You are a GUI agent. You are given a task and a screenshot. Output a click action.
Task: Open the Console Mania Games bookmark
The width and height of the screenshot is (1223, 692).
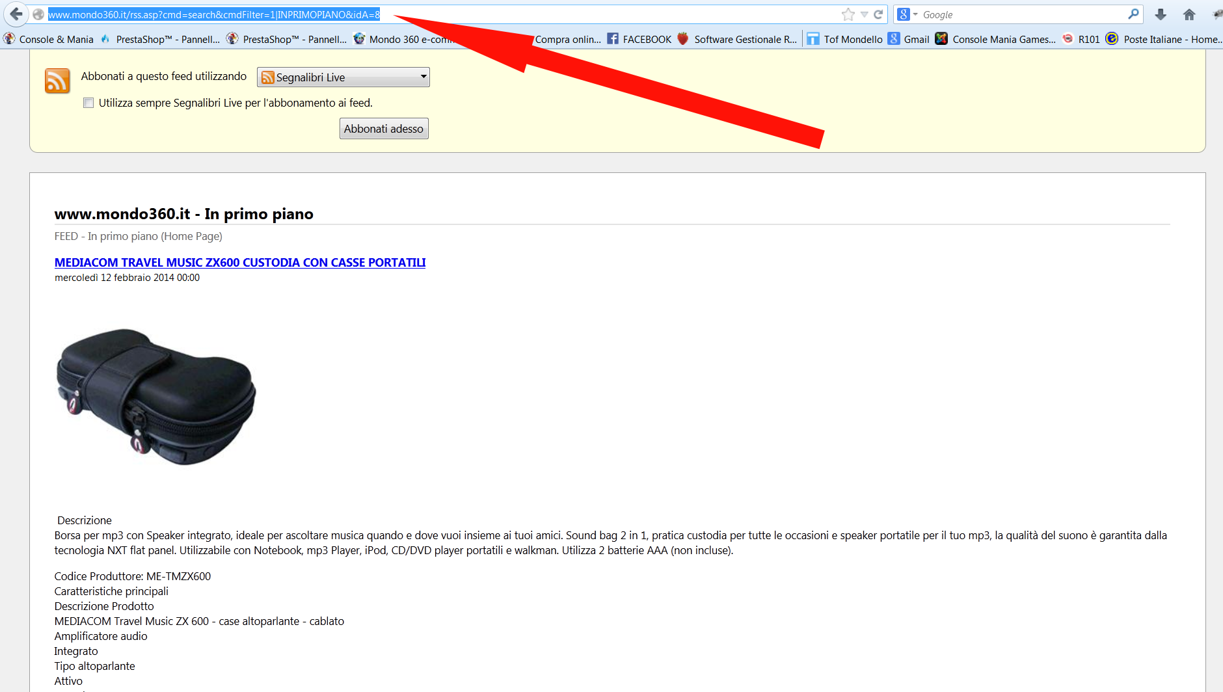tap(995, 39)
